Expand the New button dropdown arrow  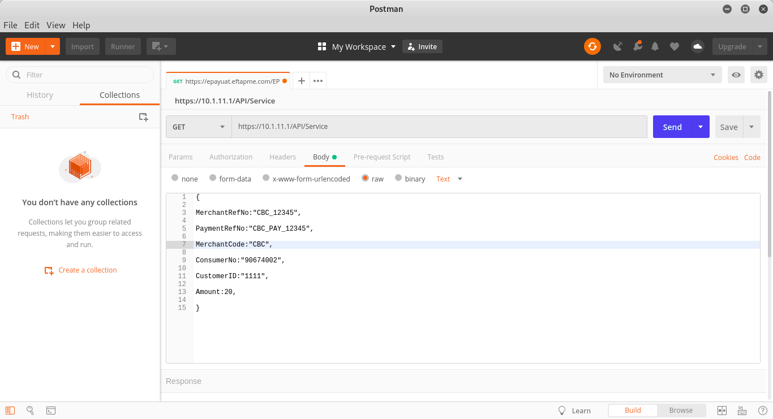tap(52, 46)
